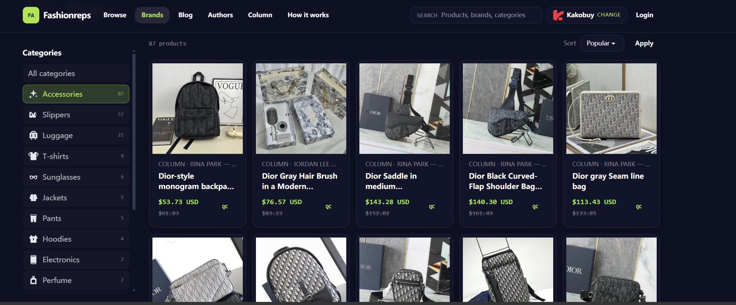Open QC for Dior Saddle in medium
Viewport: 736px width, 305px height.
[x=432, y=207]
